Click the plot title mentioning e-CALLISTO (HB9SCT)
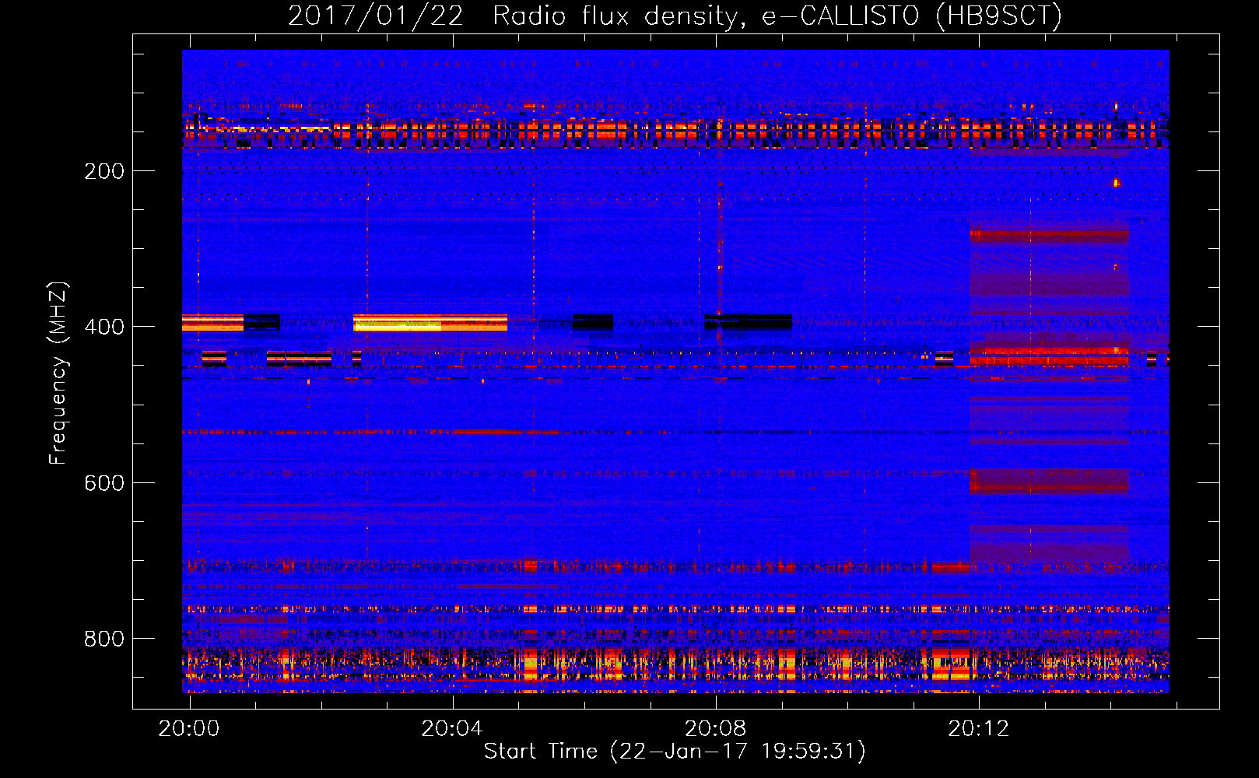 point(675,16)
